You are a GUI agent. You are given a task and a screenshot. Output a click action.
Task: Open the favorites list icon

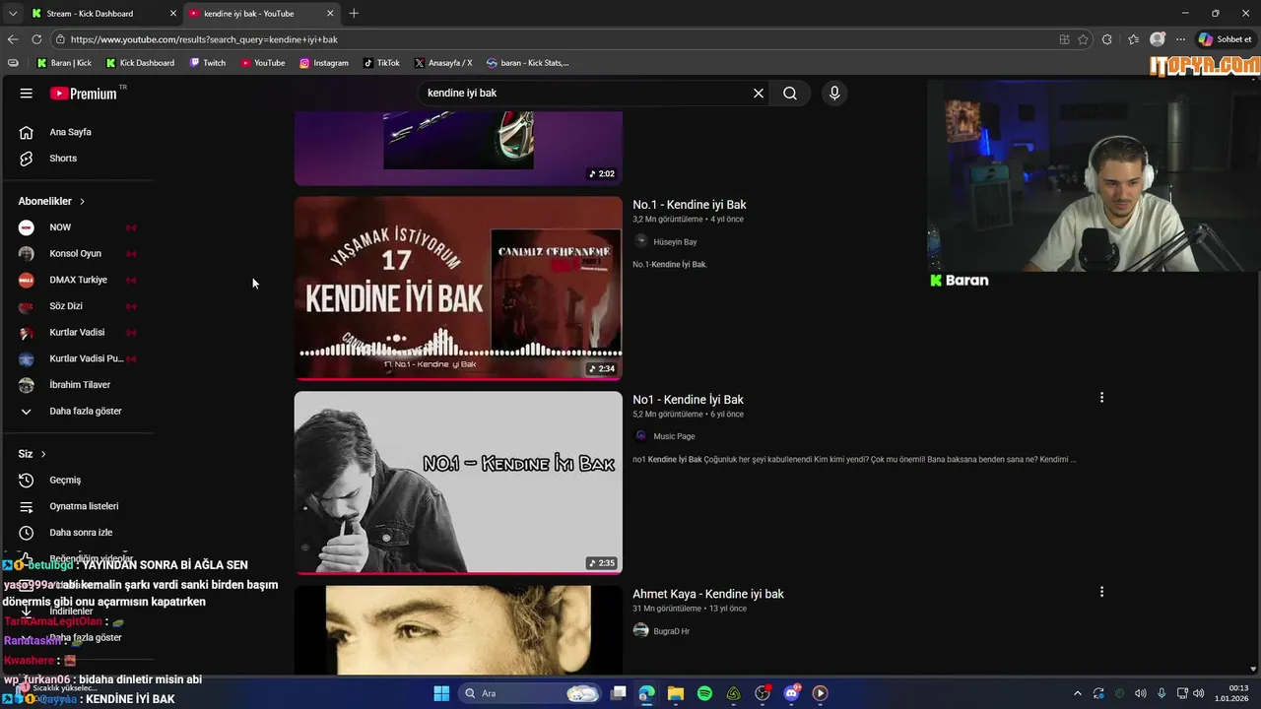click(1133, 39)
